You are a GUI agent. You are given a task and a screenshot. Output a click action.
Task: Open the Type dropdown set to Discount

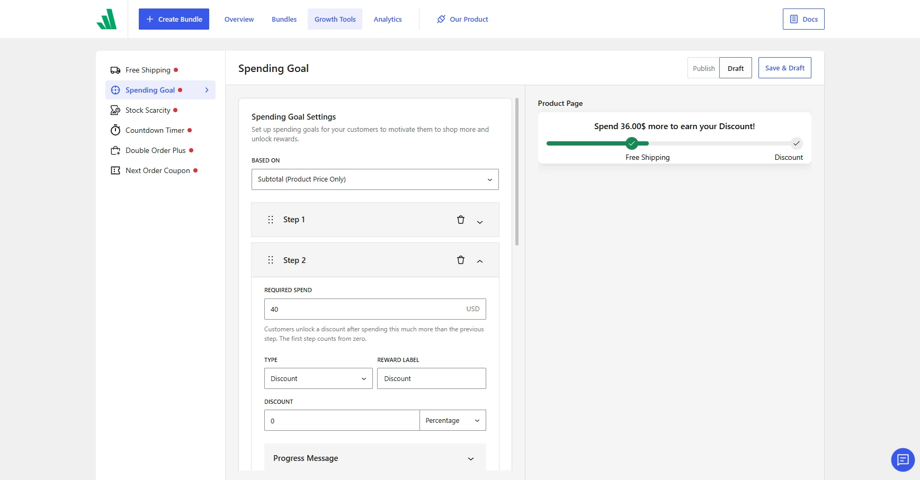[318, 378]
